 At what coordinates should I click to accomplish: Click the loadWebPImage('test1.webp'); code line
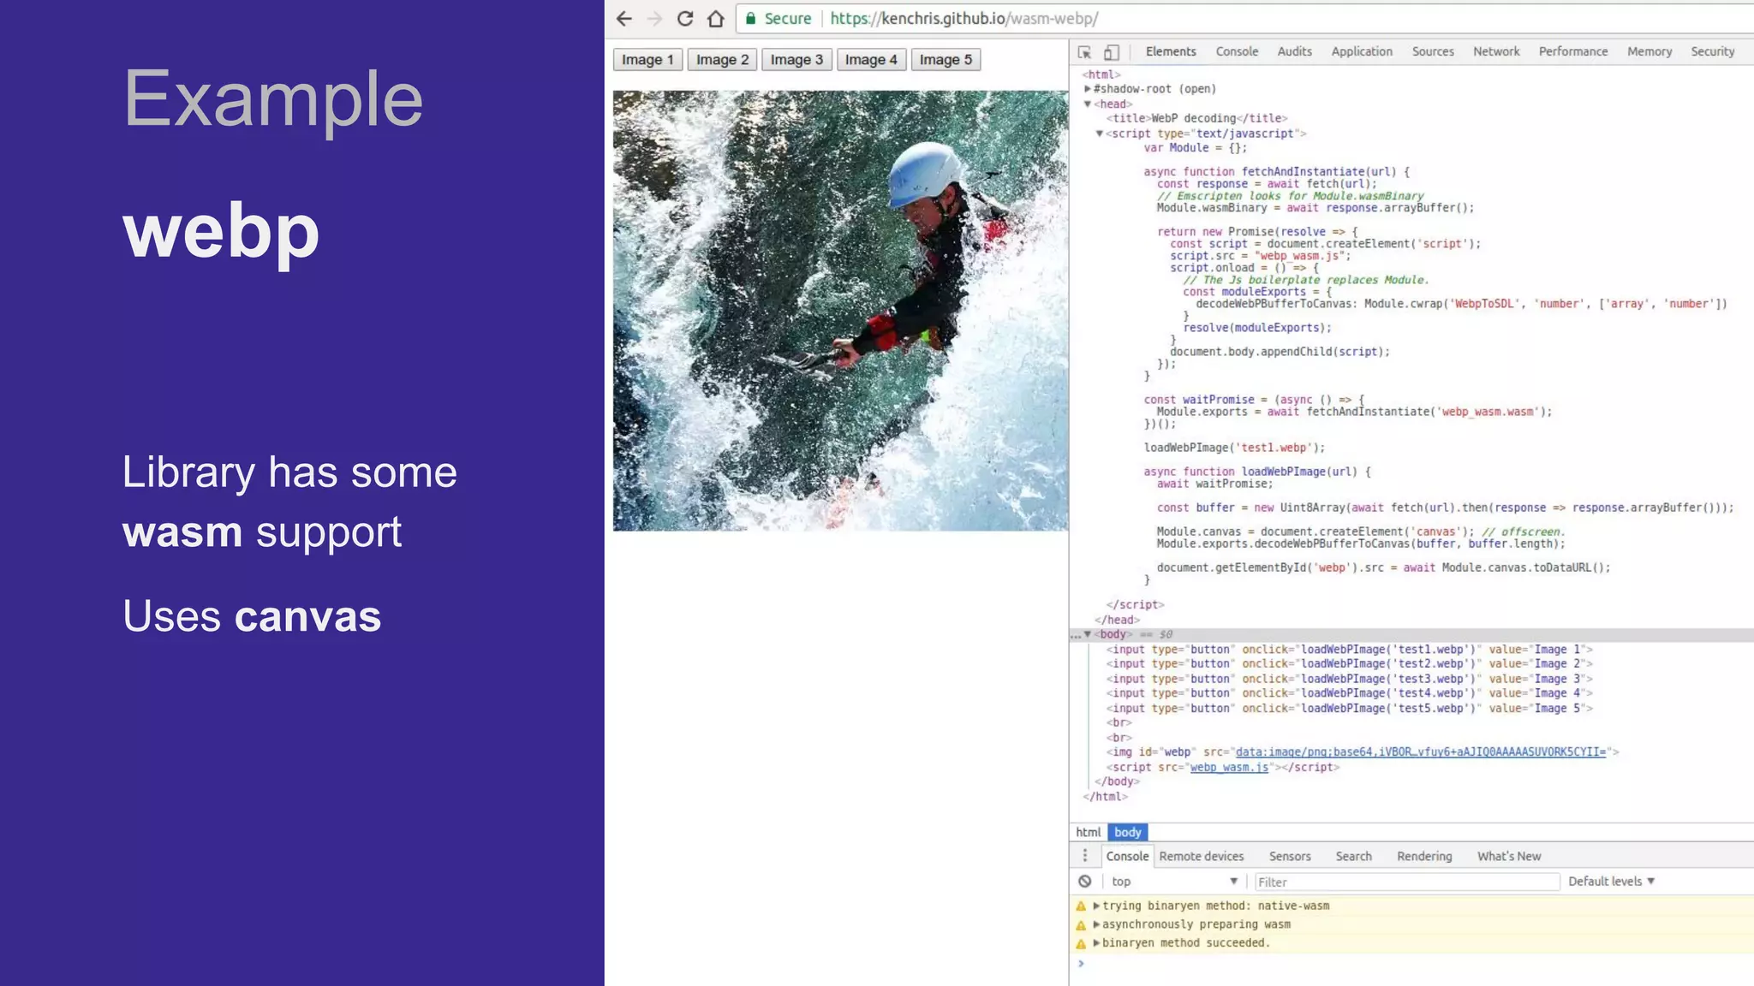(x=1234, y=448)
